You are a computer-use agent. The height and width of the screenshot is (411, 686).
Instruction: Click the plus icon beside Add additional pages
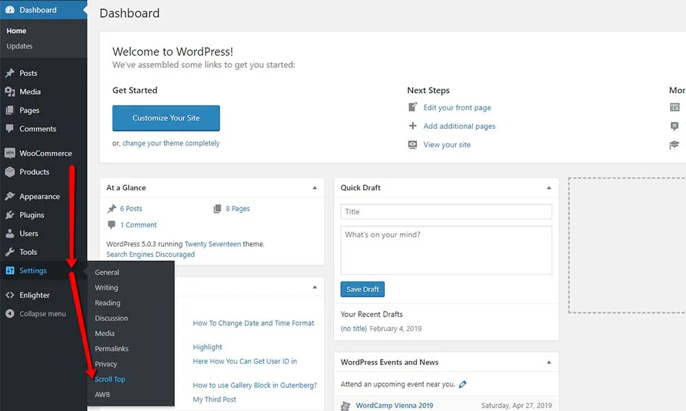pos(412,126)
